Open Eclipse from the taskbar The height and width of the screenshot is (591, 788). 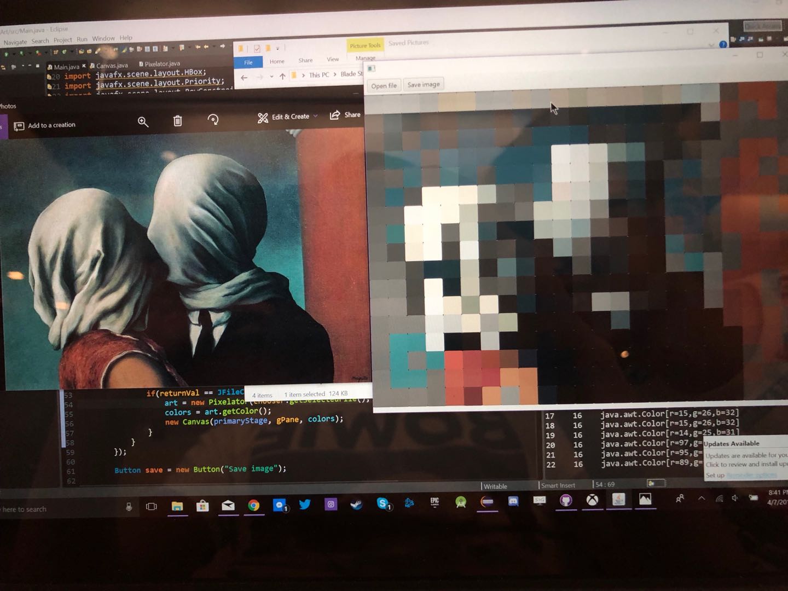tap(487, 501)
